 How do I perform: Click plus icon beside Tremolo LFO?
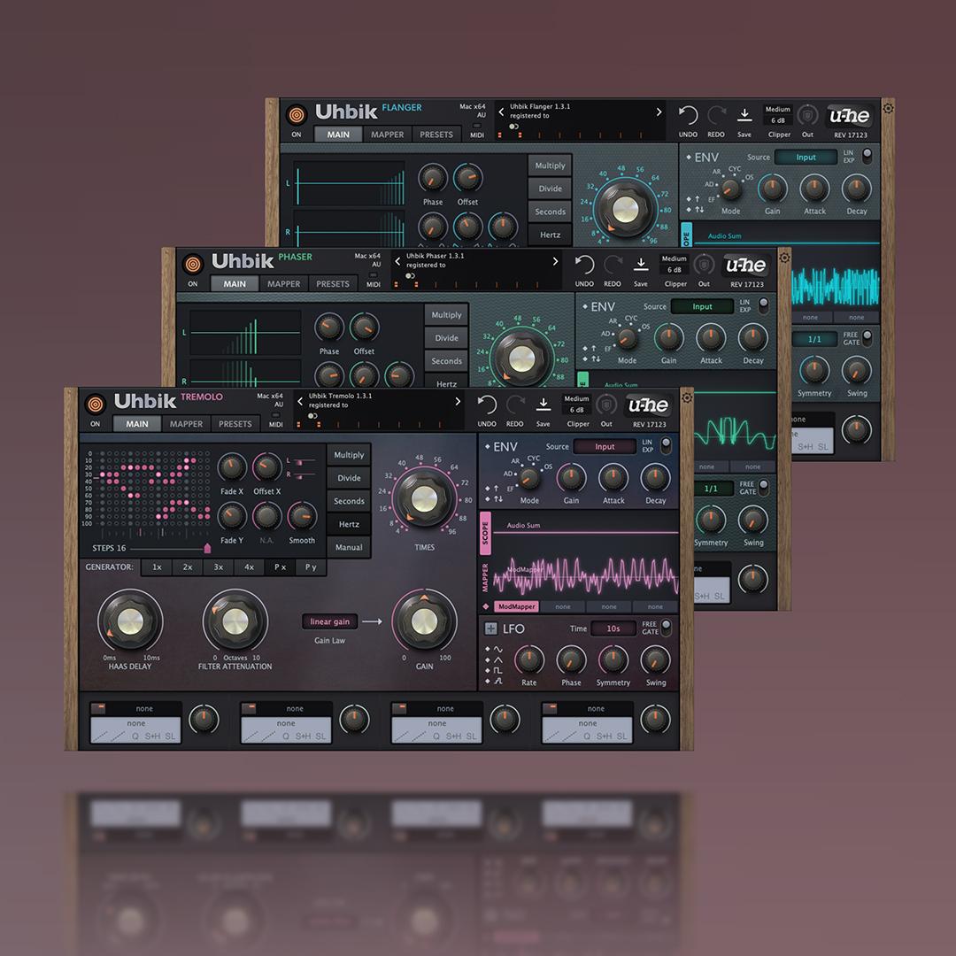pos(490,628)
